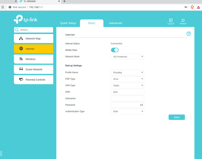
Task: Open the help question mark icon
Action: 189,34
